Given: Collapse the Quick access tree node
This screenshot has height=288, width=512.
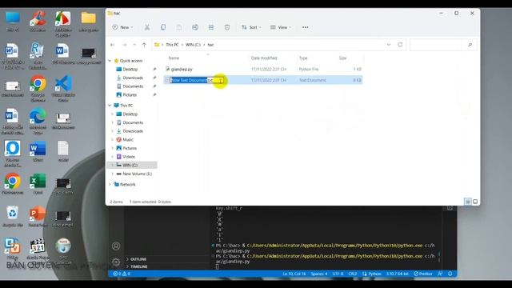Looking at the screenshot, I should click(x=110, y=61).
